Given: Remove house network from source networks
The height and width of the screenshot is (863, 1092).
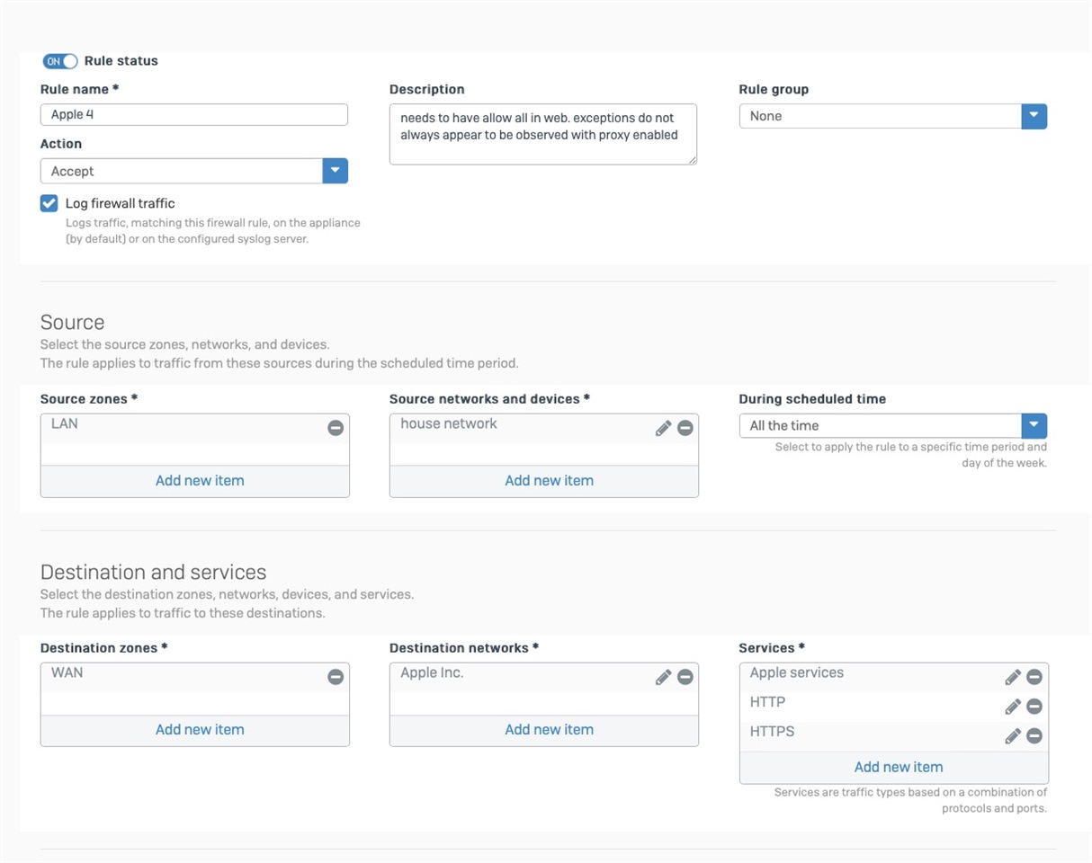Looking at the screenshot, I should pyautogui.click(x=685, y=429).
